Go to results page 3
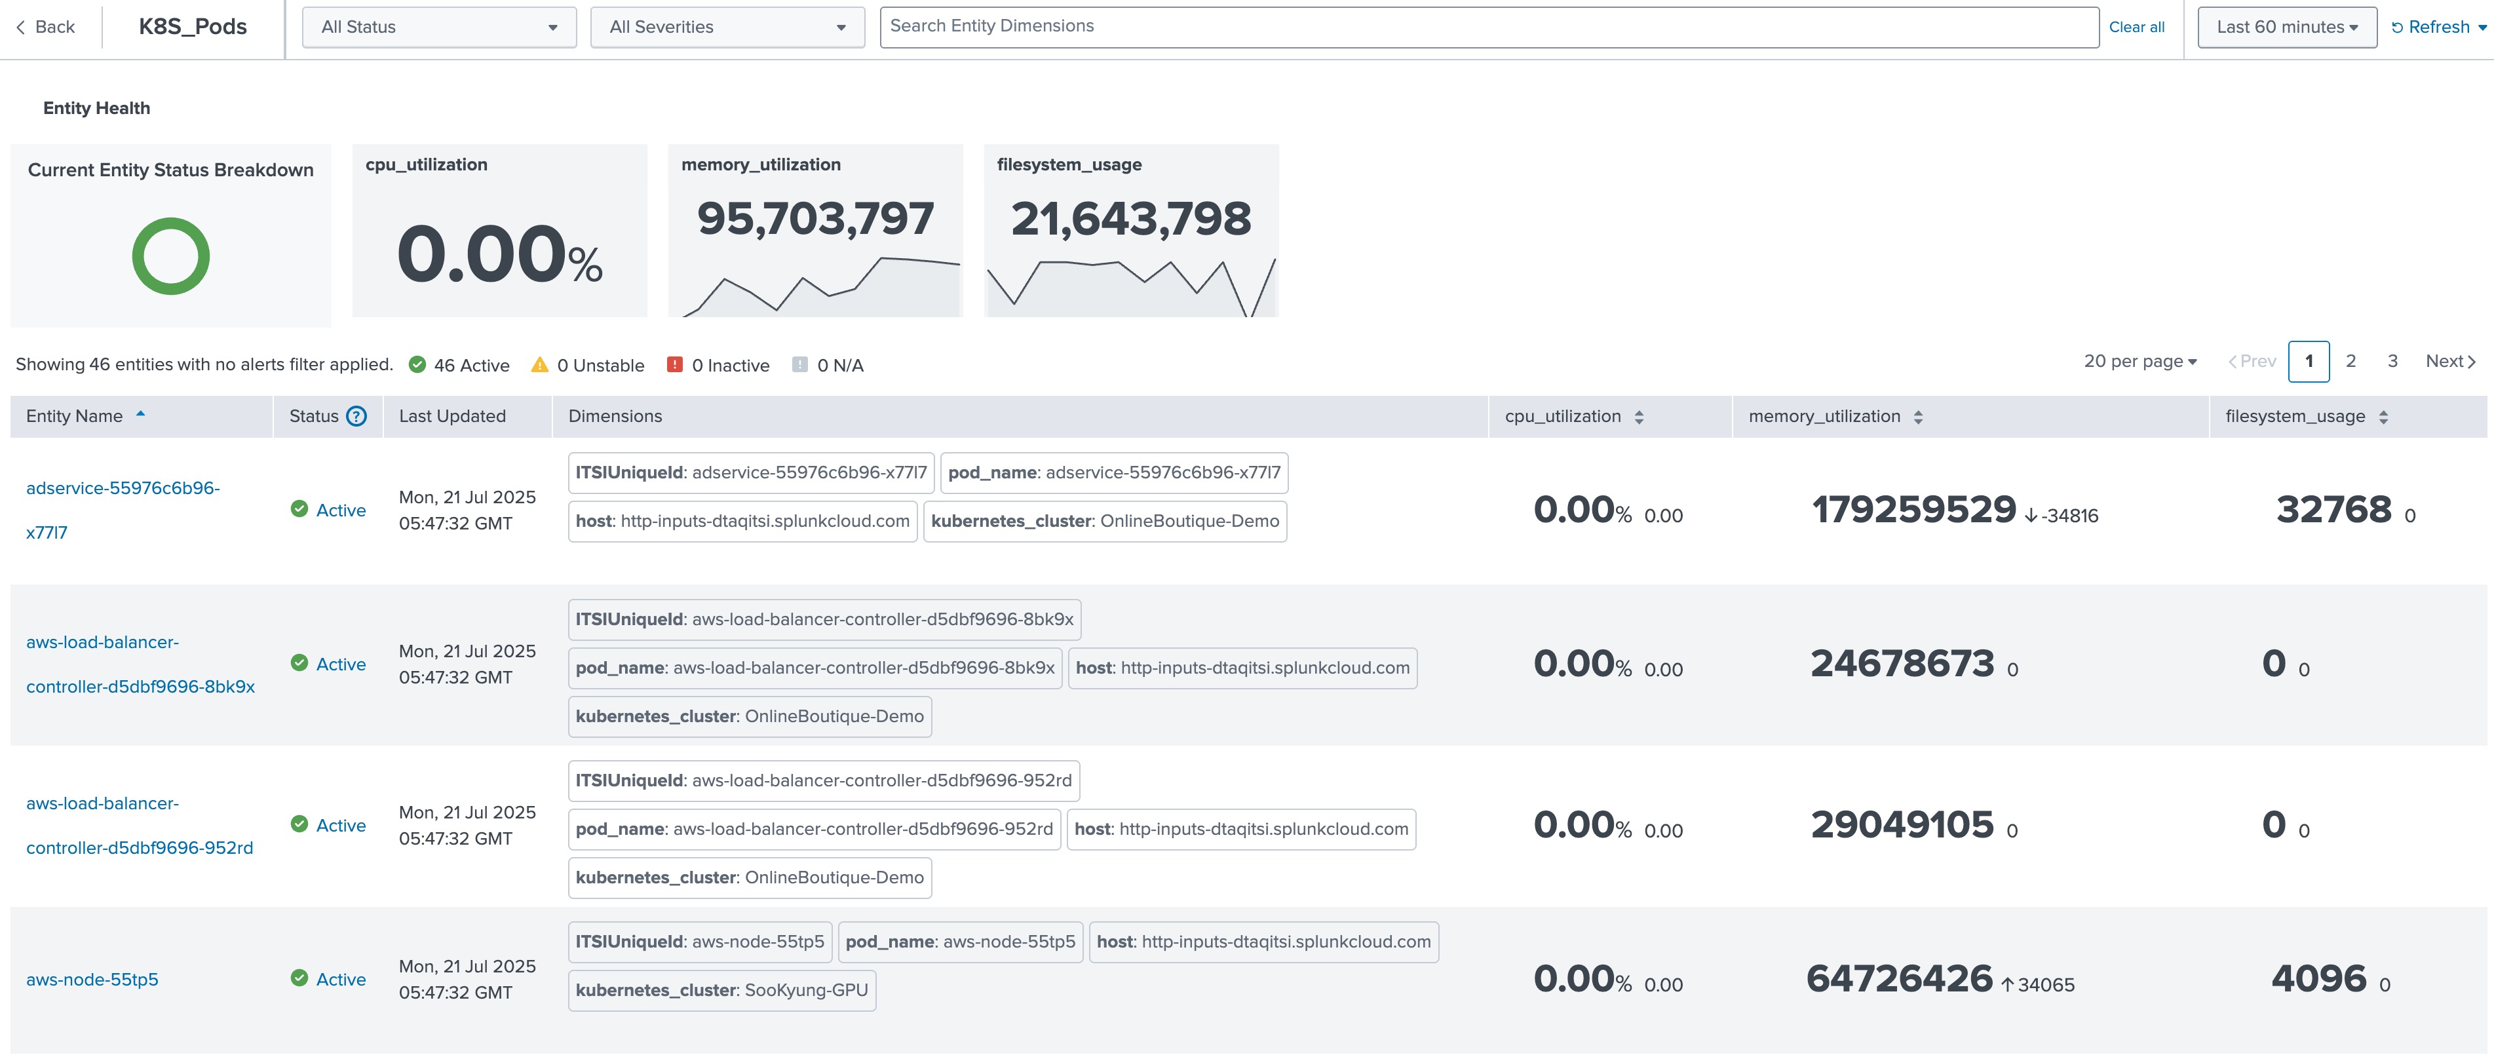The image size is (2494, 1055). (x=2392, y=361)
